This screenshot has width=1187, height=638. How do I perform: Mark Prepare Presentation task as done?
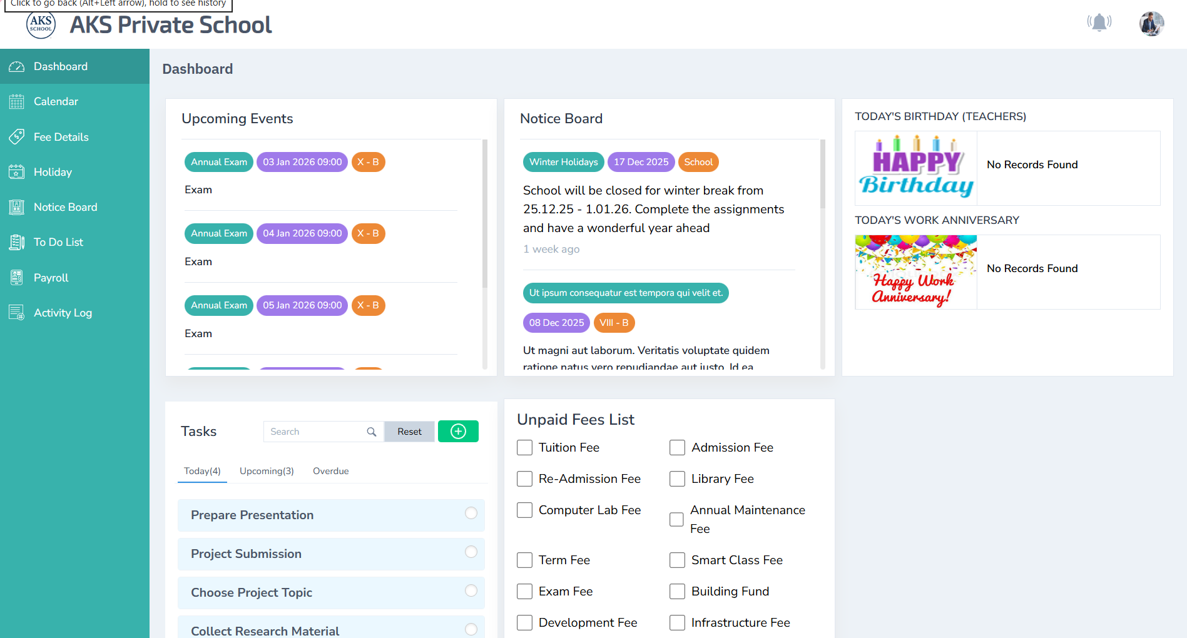tap(471, 514)
